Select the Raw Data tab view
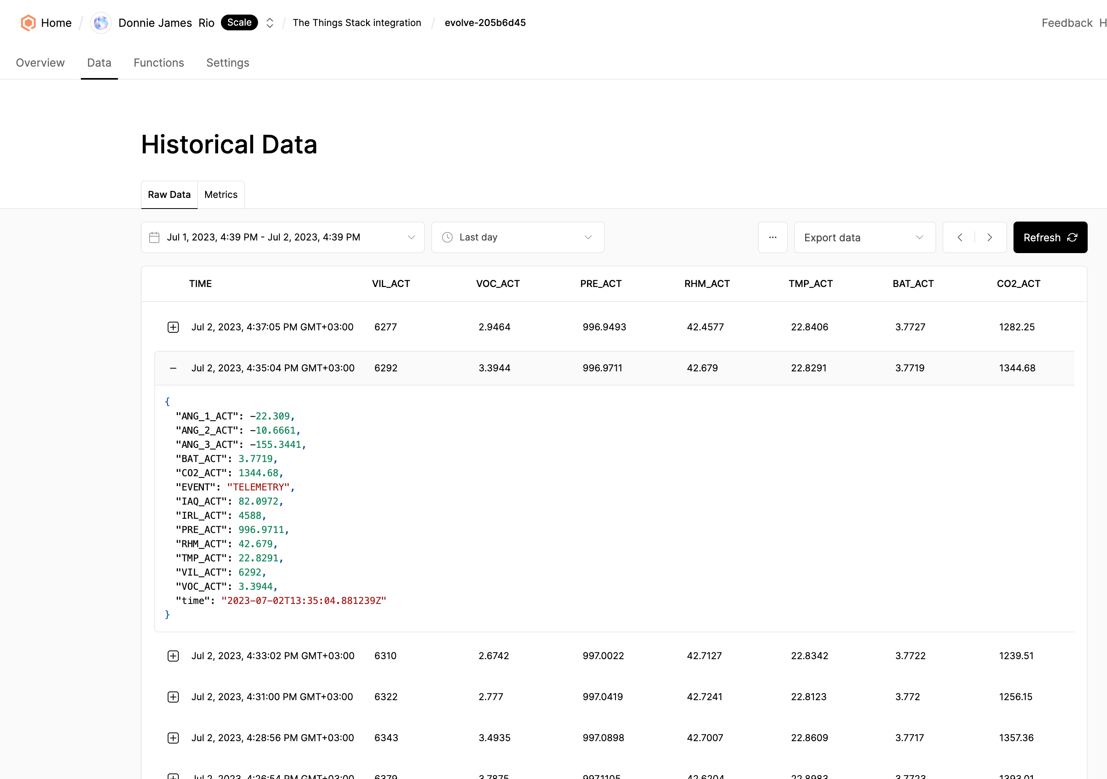The width and height of the screenshot is (1107, 779). point(169,195)
